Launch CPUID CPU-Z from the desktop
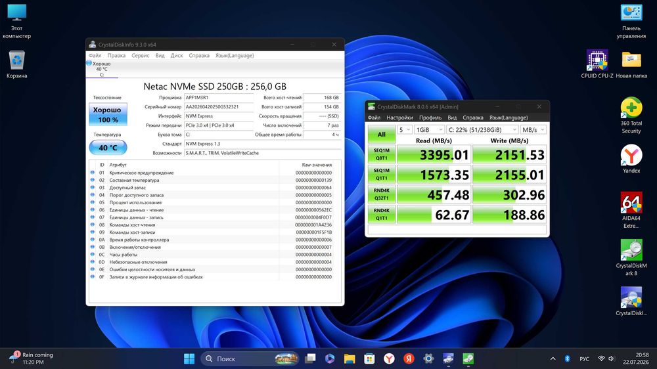The height and width of the screenshot is (369, 657). point(597,64)
